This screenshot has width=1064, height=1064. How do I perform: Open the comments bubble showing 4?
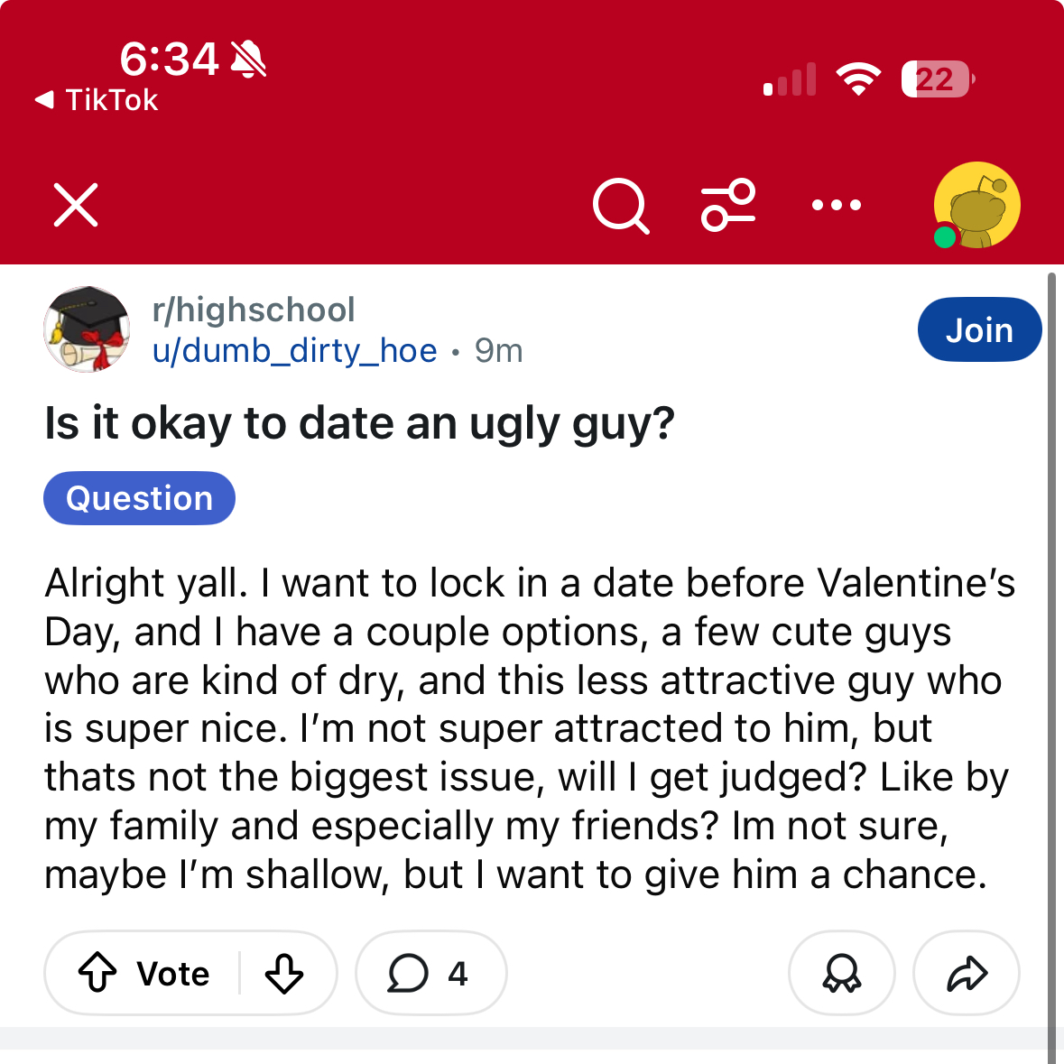(x=430, y=973)
